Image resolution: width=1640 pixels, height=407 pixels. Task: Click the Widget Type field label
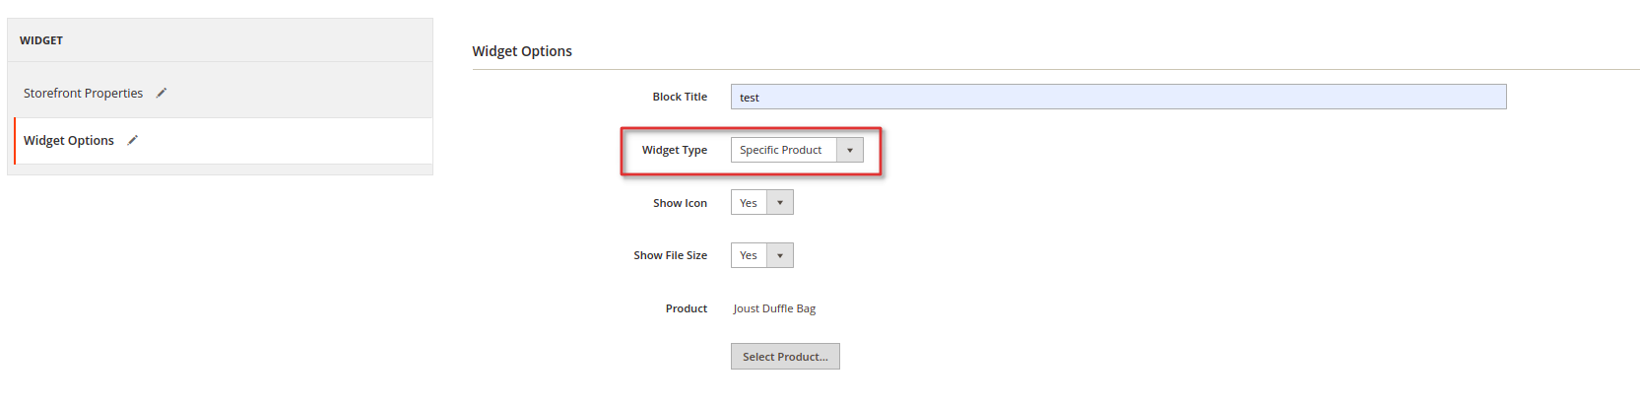tap(675, 150)
